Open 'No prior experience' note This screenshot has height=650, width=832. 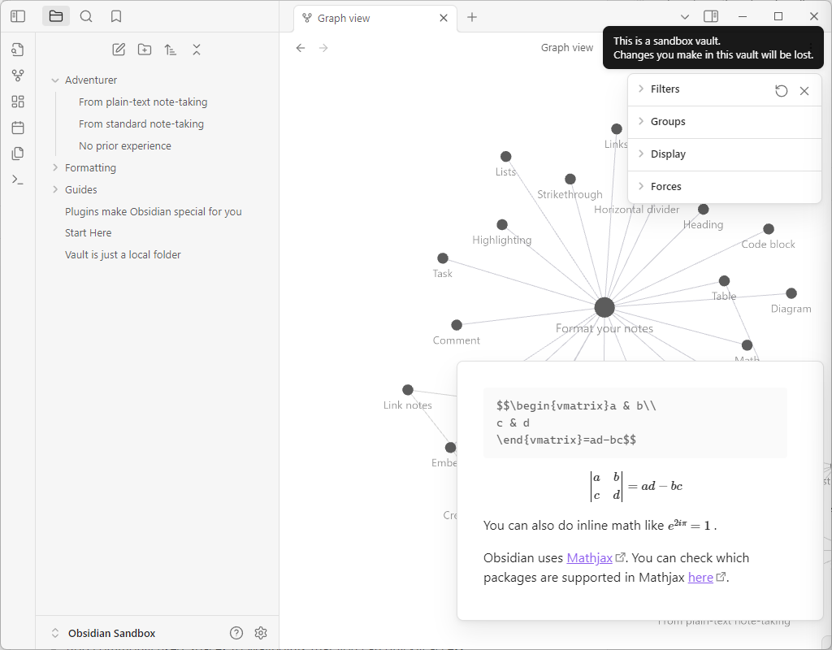[x=124, y=146]
